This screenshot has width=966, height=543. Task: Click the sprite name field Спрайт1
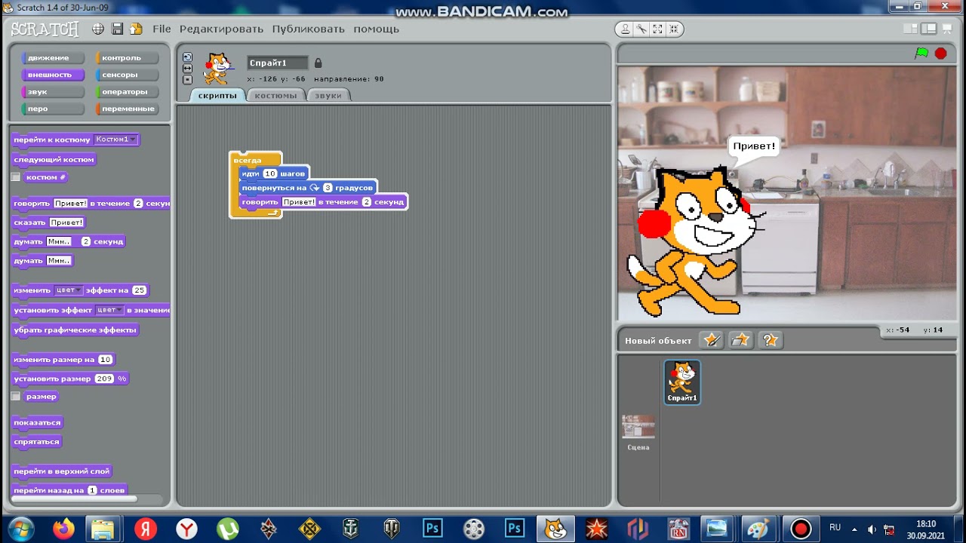pyautogui.click(x=278, y=63)
